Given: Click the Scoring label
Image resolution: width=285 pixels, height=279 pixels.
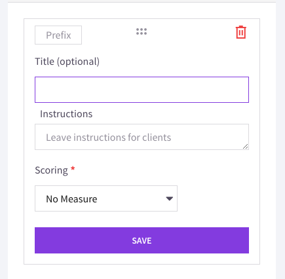Looking at the screenshot, I should click(51, 170).
